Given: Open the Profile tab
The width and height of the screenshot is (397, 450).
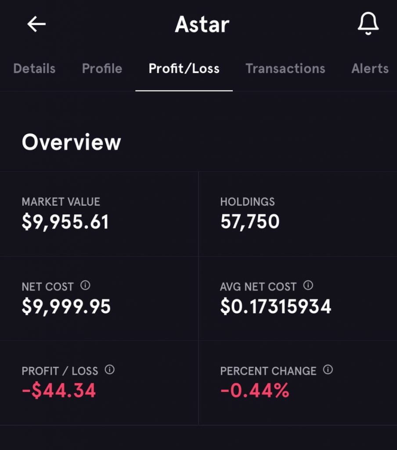Looking at the screenshot, I should pyautogui.click(x=102, y=69).
